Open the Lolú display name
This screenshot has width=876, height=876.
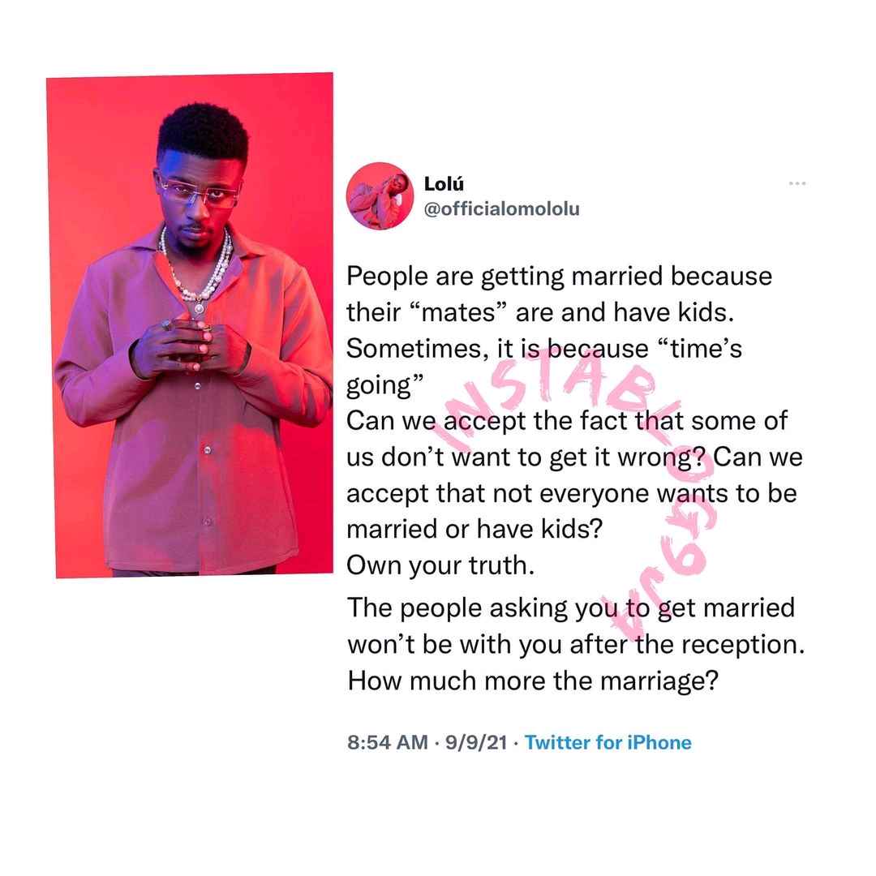(444, 183)
